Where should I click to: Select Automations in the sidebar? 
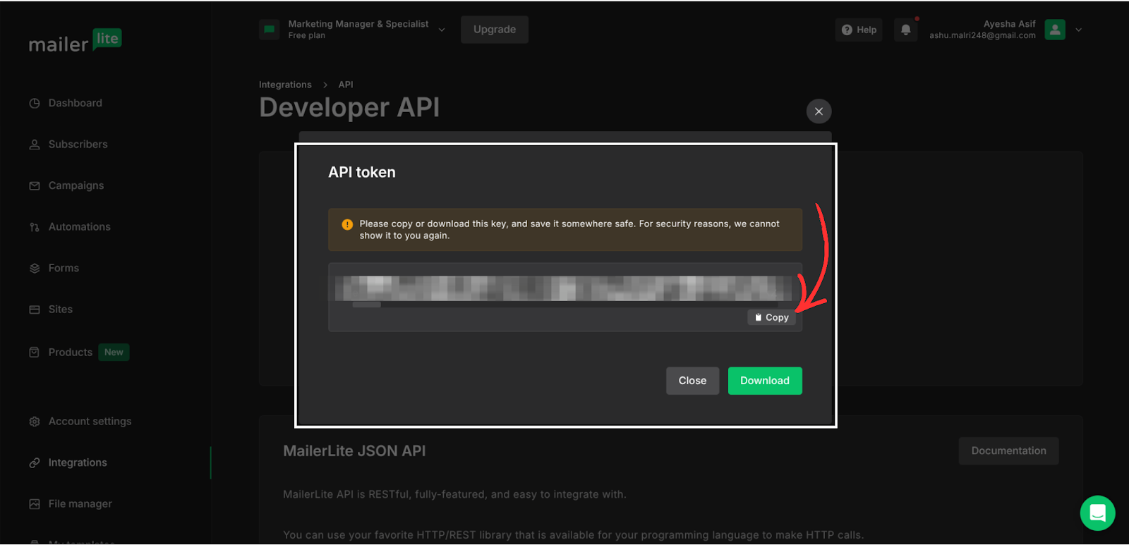click(x=80, y=227)
